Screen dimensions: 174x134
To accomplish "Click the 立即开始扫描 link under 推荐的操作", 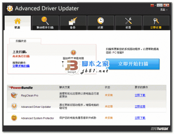I will coord(21,66).
